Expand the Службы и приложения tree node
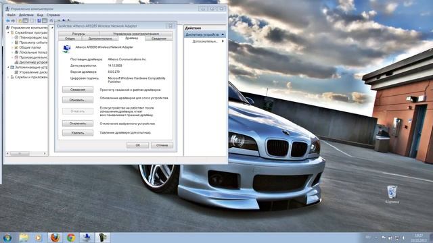433x243 pixels. 8,77
